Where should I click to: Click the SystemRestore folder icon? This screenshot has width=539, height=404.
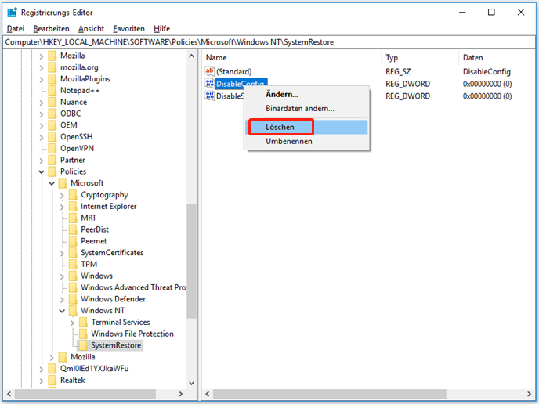83,345
